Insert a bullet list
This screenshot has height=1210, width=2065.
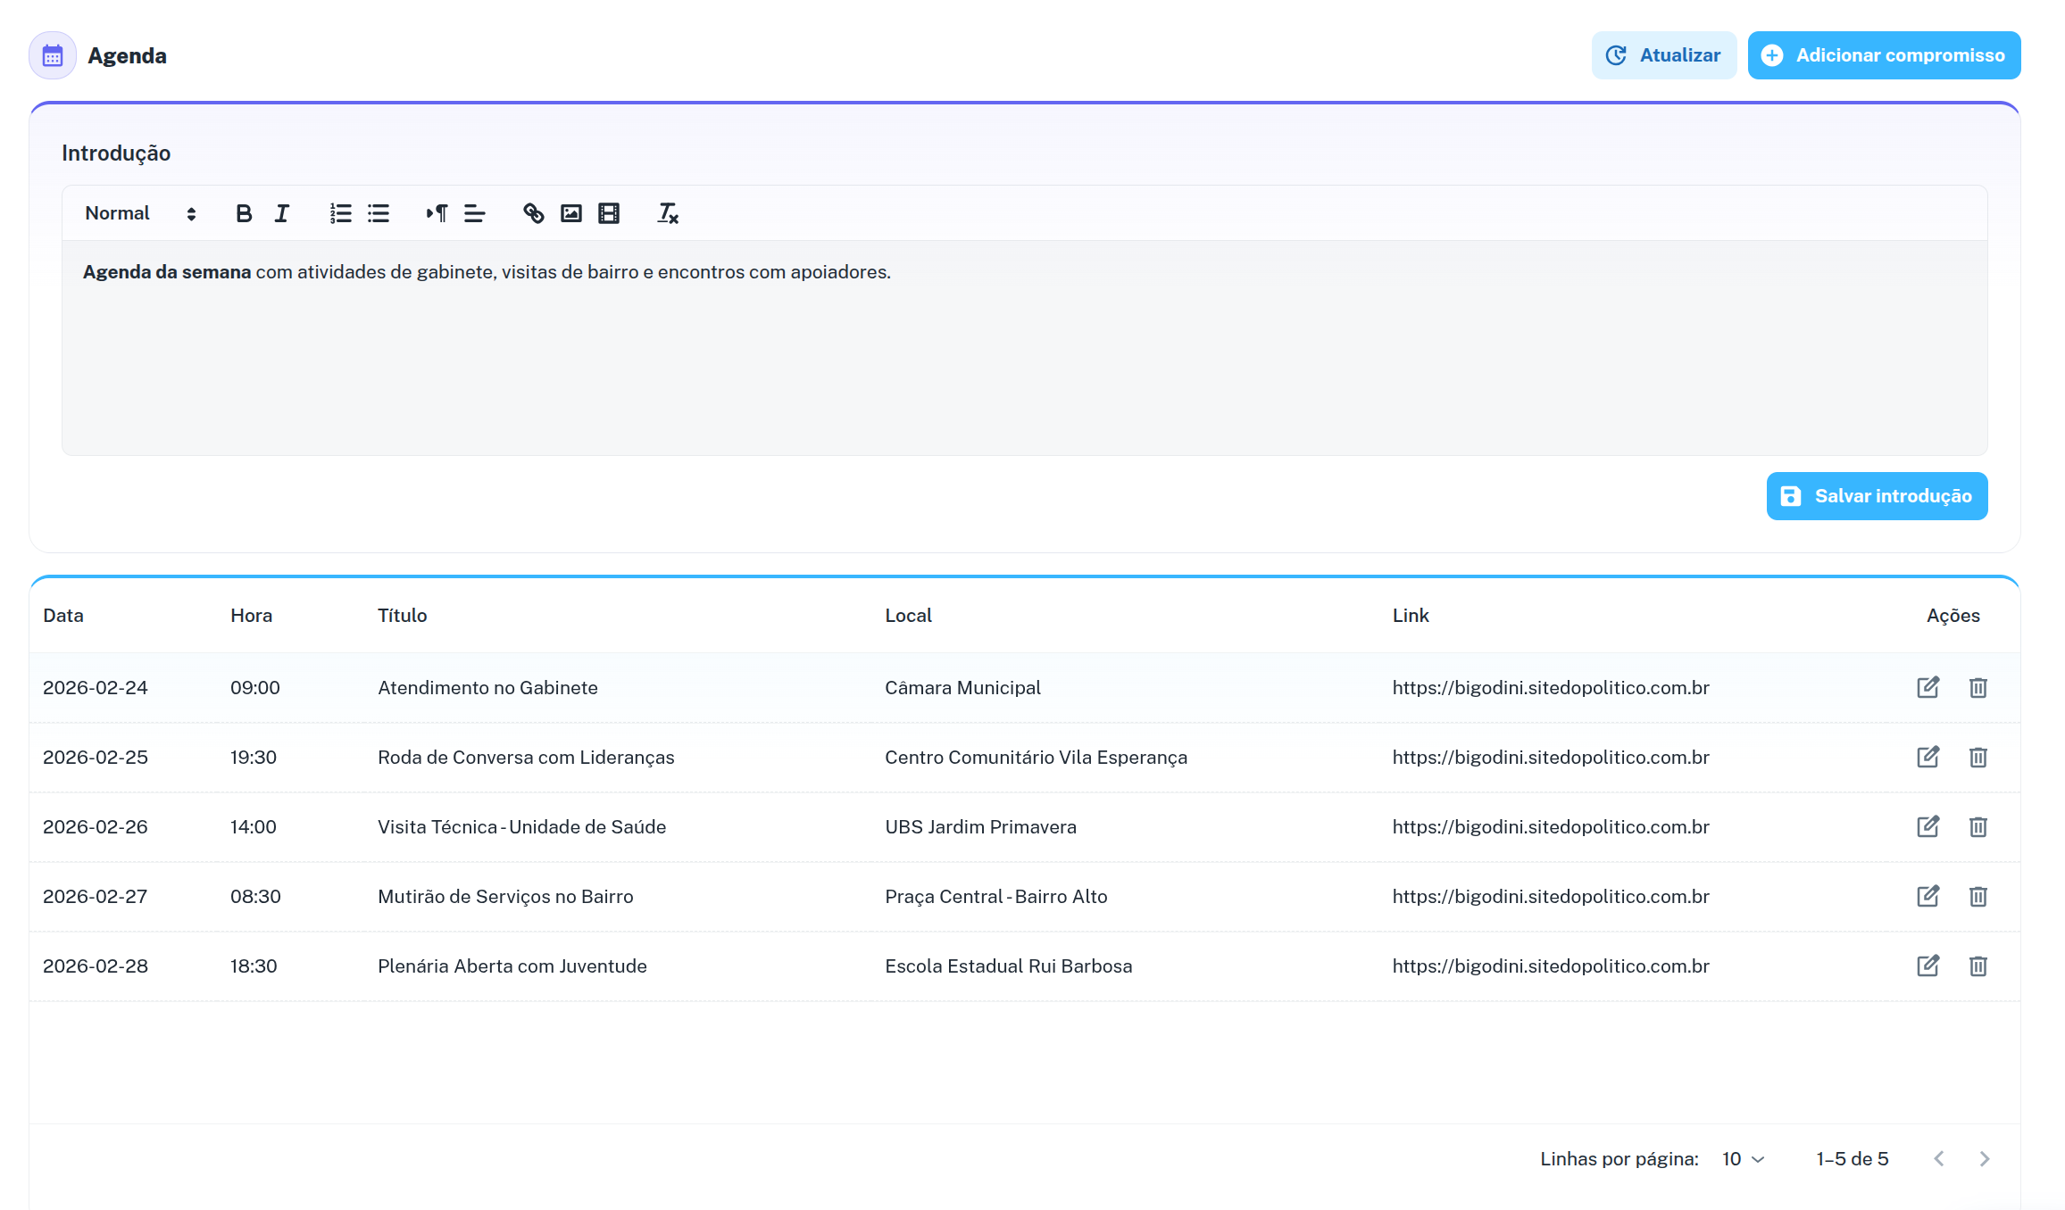click(378, 213)
